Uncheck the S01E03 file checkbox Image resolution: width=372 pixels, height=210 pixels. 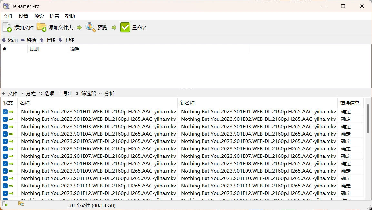tap(5, 127)
